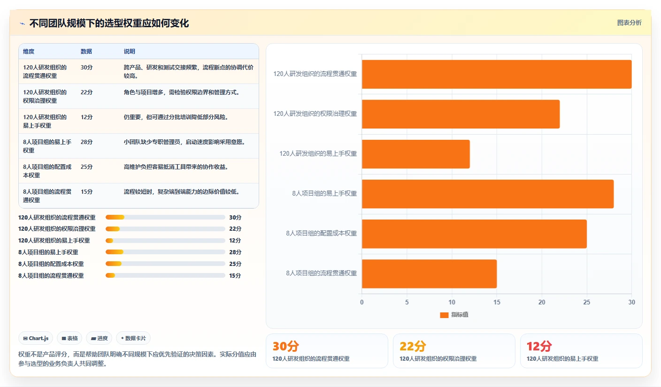This screenshot has width=661, height=387.
Task: Select the 表格 tag chip
Action: [69, 338]
